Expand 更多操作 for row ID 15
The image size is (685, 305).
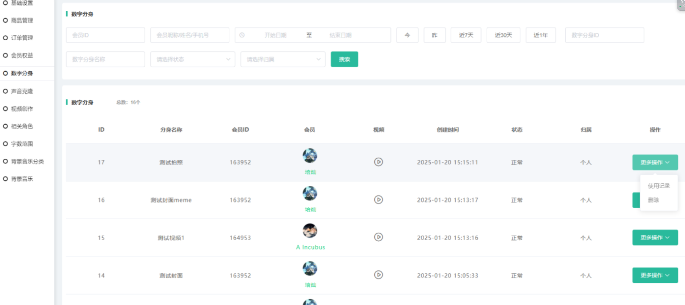(x=655, y=238)
